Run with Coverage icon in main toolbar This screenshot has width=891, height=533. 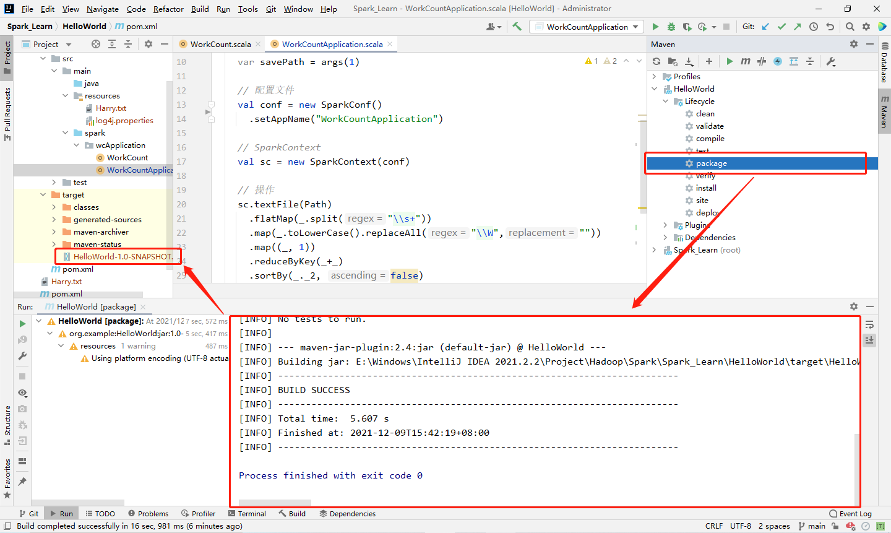[x=687, y=27]
